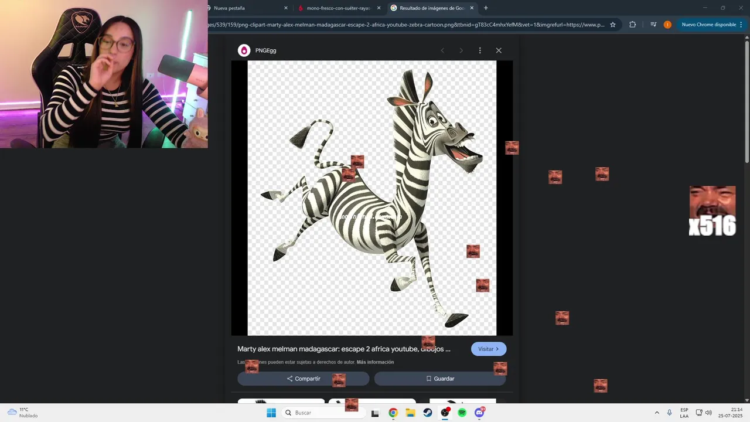The width and height of the screenshot is (750, 422).
Task: Open the volume speaker icon in tray
Action: [708, 413]
